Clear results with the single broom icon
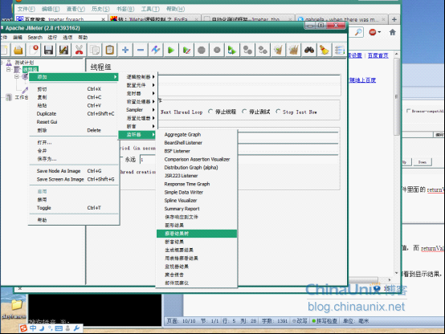Screen dimensions: 445x334 (x=278, y=51)
